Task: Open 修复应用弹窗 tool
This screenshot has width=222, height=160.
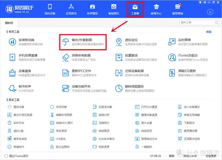Action: (189, 115)
